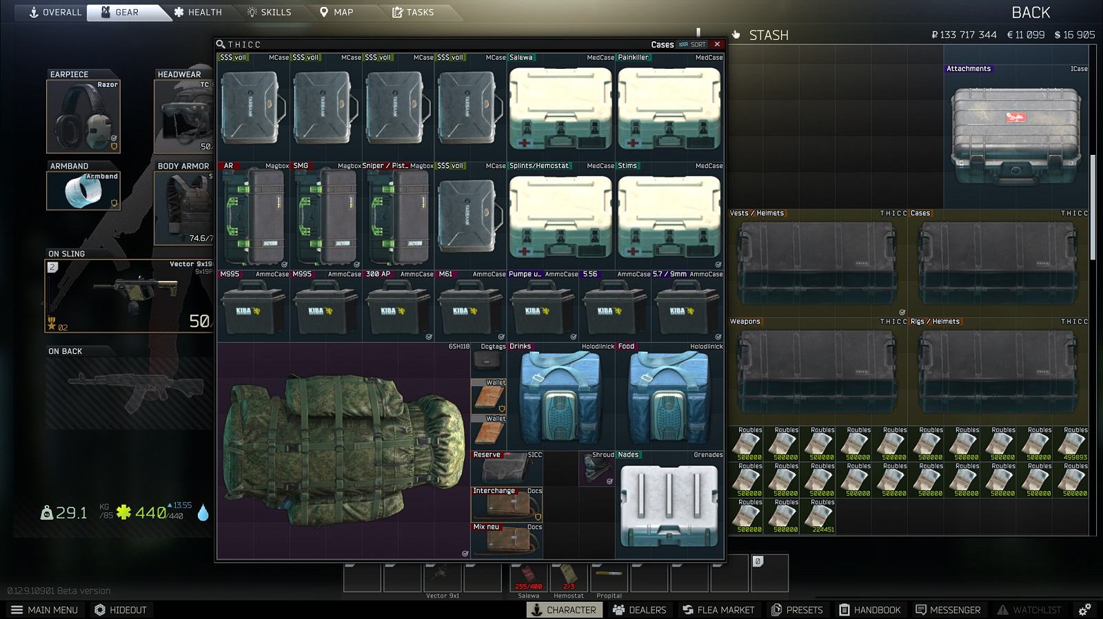Select the Splints/Hemostat medcase
Screen dimensions: 1103x619
click(561, 216)
